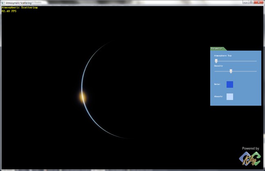Click the KlayGE logo icon
Image resolution: width=265 pixels, height=171 pixels.
(249, 160)
